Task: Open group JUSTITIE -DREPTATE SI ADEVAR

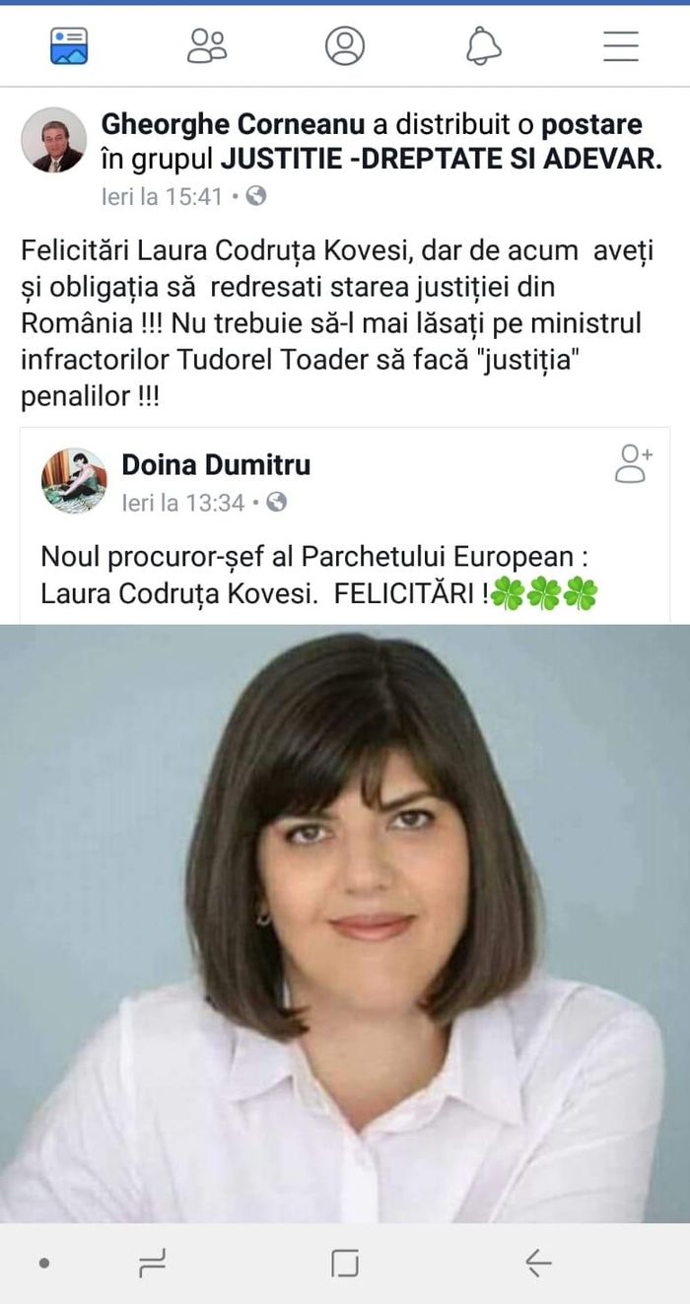Action: click(x=441, y=159)
